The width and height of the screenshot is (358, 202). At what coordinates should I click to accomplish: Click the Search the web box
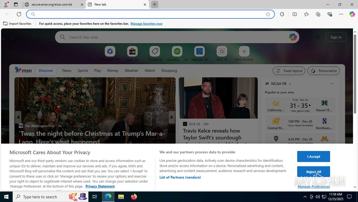tap(177, 37)
